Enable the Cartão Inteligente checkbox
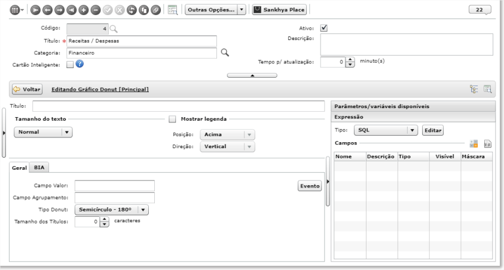 click(70, 65)
